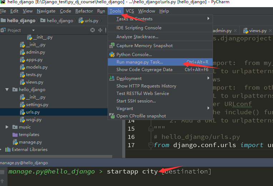
Task: Click the stop button in manage.py console
Action: click(x=2, y=172)
